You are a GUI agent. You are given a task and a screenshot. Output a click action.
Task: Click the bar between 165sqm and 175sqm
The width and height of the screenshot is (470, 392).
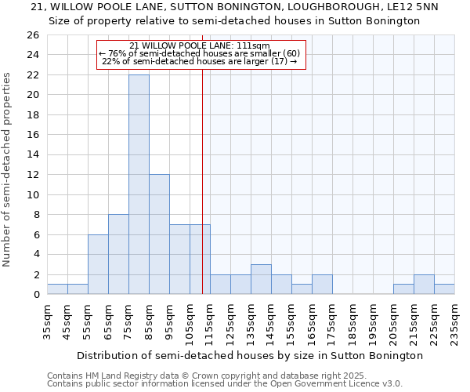322,285
